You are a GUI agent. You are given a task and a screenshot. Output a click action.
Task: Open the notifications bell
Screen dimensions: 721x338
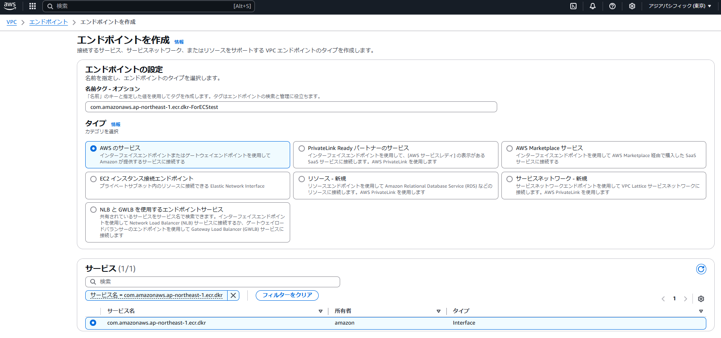(x=593, y=6)
